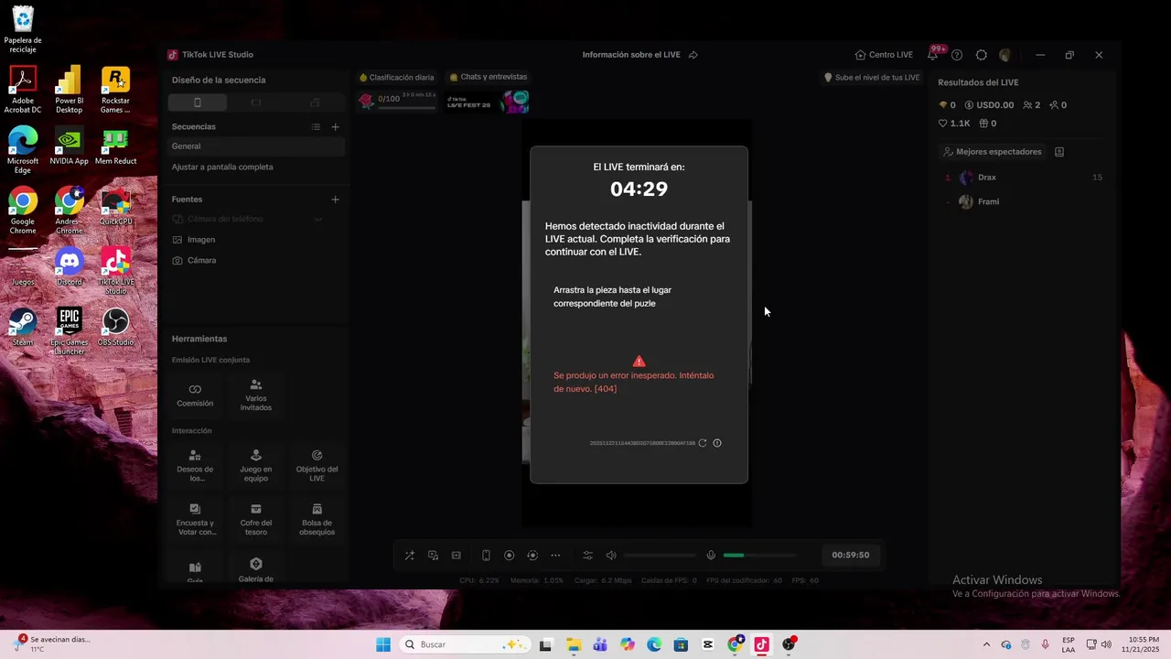Viewport: 1171px width, 659px height.
Task: Click the profile avatar in title bar
Action: (1004, 55)
